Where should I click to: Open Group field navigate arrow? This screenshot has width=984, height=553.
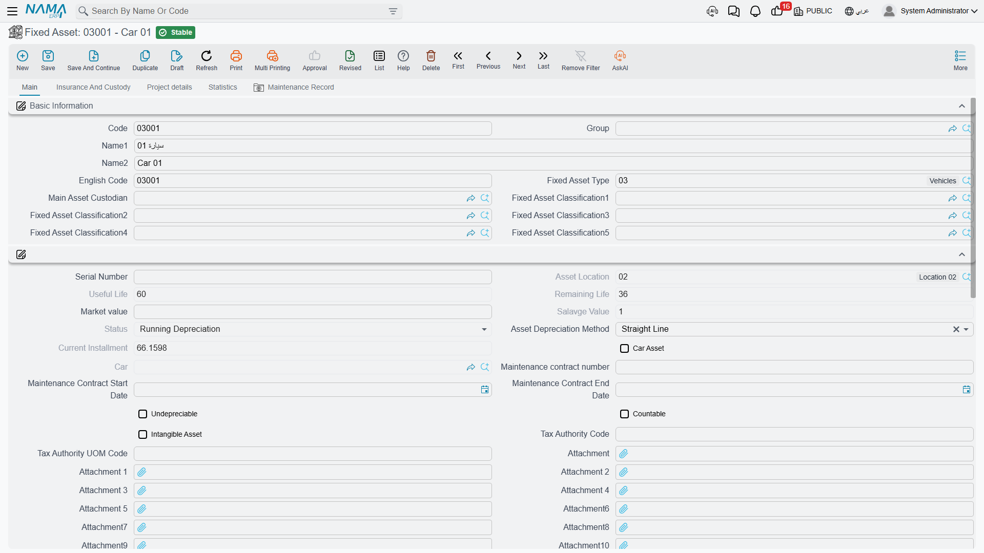pyautogui.click(x=952, y=129)
